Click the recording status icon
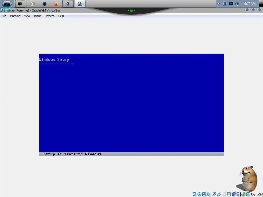 pos(233,194)
